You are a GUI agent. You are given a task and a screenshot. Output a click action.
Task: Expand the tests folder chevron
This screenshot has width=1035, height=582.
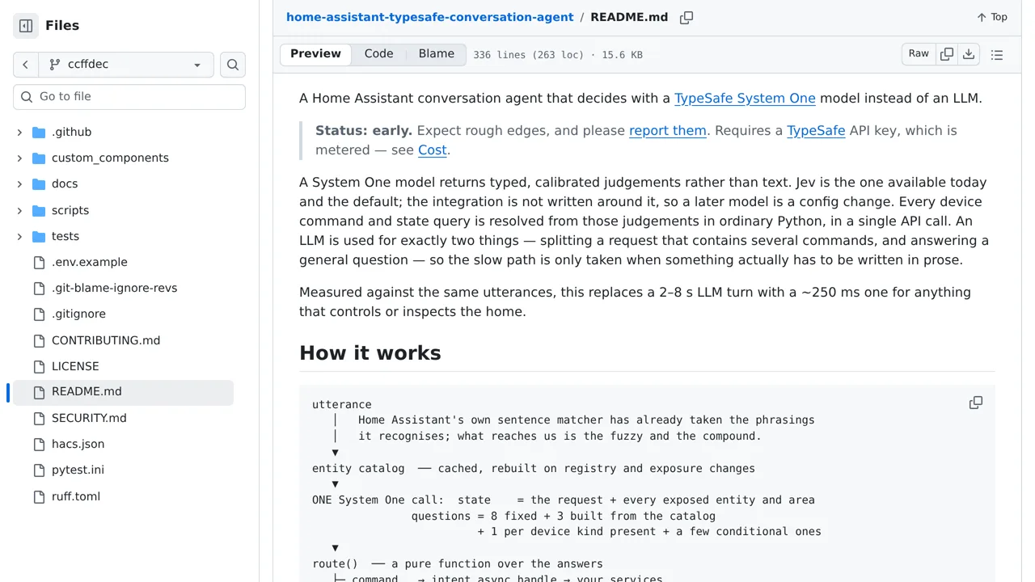[19, 236]
